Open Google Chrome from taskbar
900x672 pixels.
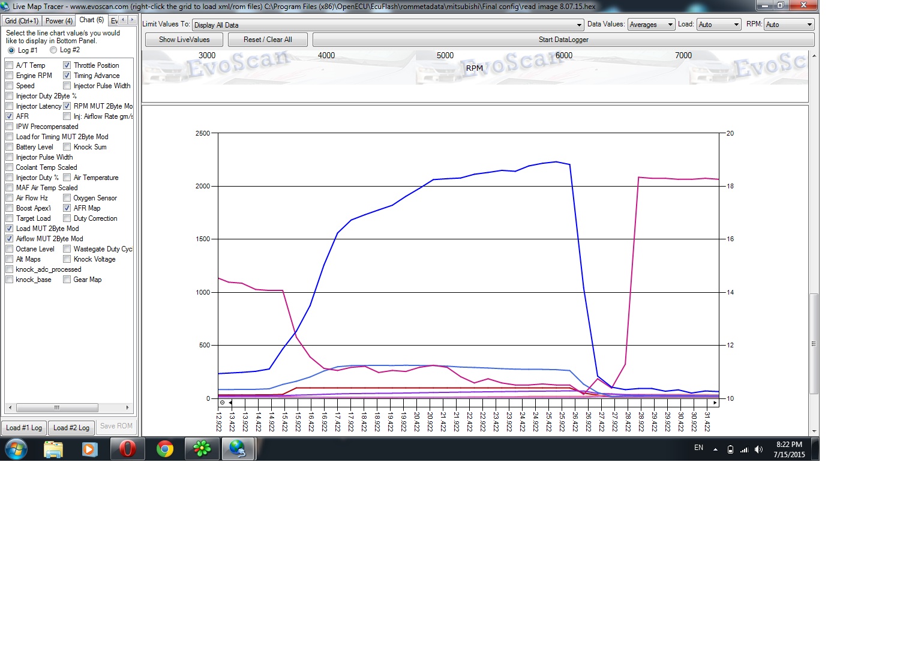click(165, 449)
